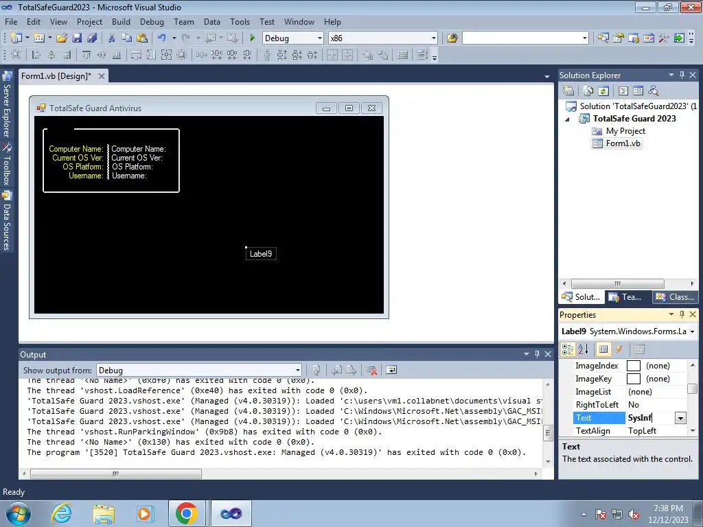Click View Designer icon in Solution Explorer

click(638, 91)
